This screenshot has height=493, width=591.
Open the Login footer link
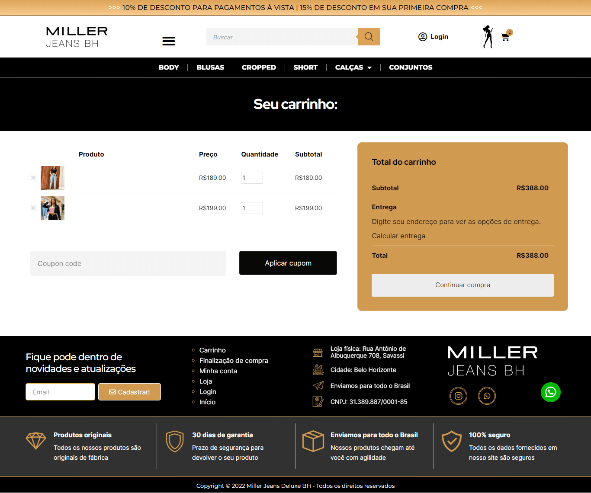208,392
